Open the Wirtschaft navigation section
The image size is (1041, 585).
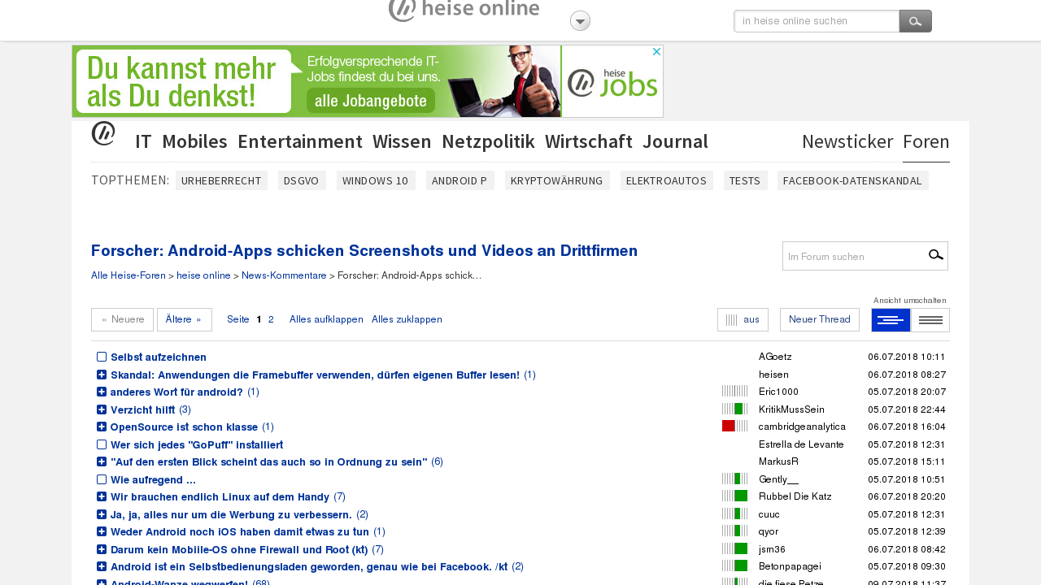click(x=589, y=141)
